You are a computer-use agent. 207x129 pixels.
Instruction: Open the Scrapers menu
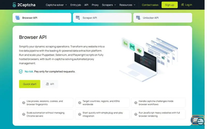click(x=109, y=5)
